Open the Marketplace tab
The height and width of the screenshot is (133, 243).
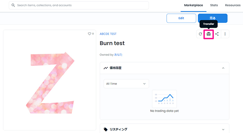click(x=193, y=5)
